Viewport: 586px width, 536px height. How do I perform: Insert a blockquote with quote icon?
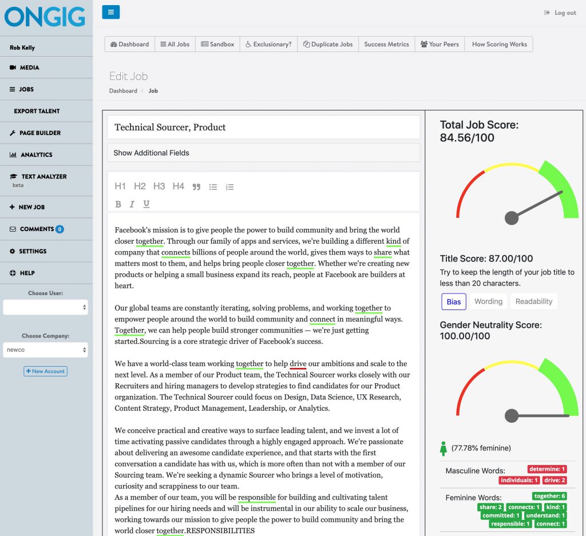point(196,186)
